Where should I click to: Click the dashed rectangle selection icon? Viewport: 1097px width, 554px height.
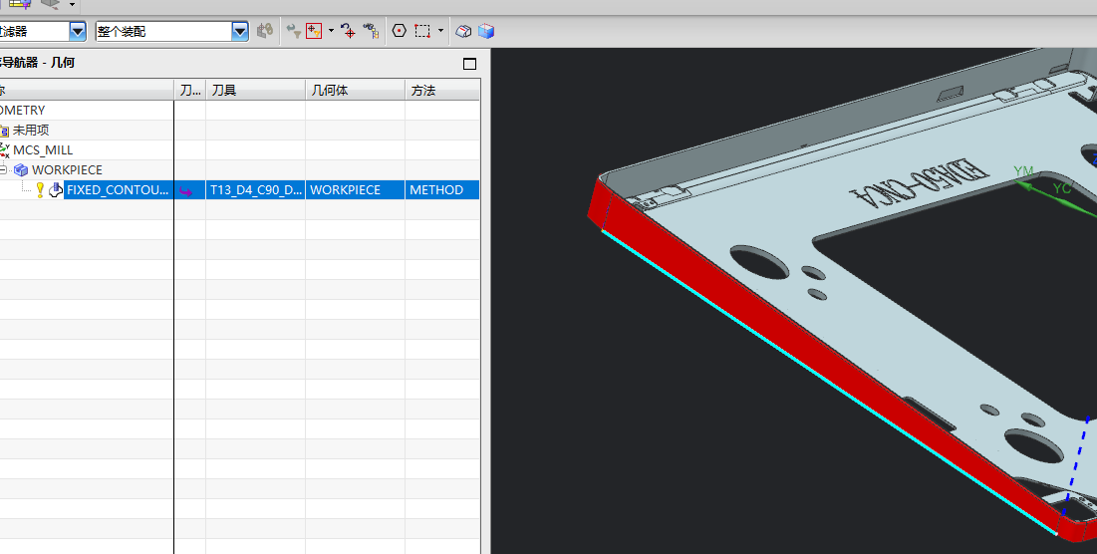pyautogui.click(x=421, y=31)
